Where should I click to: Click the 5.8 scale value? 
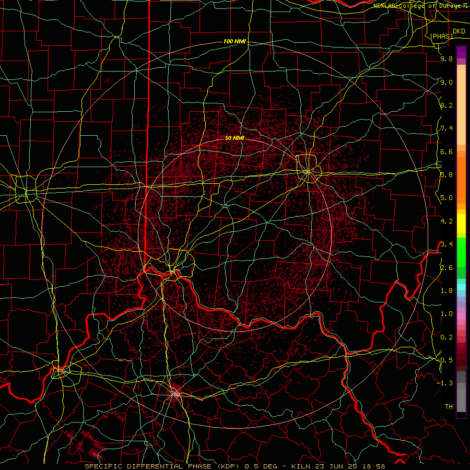tap(446, 175)
